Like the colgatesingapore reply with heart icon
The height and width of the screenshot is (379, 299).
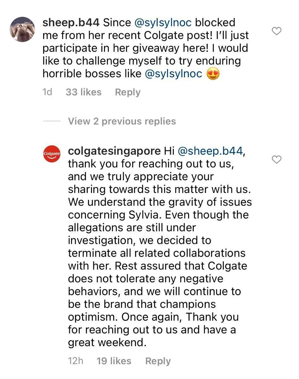click(277, 160)
